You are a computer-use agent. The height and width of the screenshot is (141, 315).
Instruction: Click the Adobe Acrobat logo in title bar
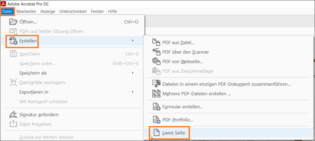tap(3, 4)
